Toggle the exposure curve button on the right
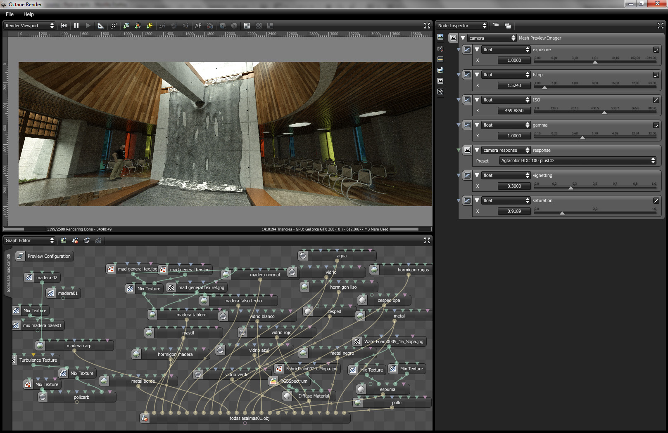Screen dimensions: 668x433 (x=656, y=49)
